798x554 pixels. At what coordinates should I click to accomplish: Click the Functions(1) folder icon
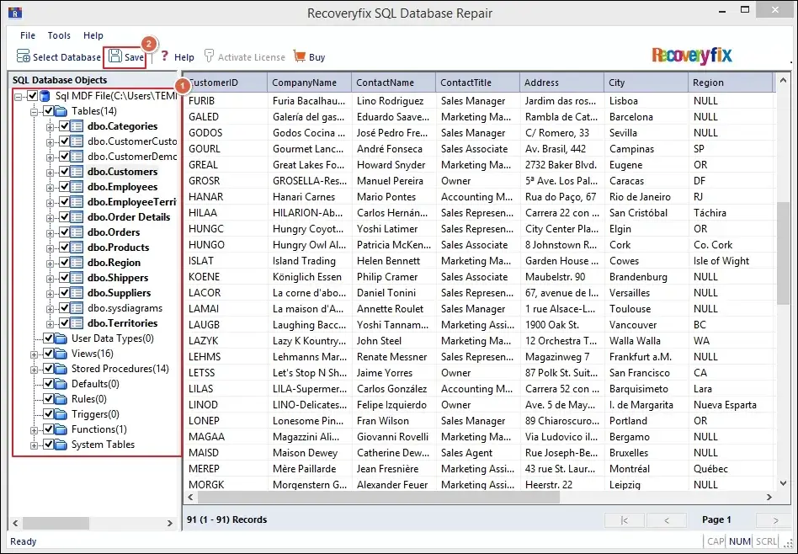61,429
